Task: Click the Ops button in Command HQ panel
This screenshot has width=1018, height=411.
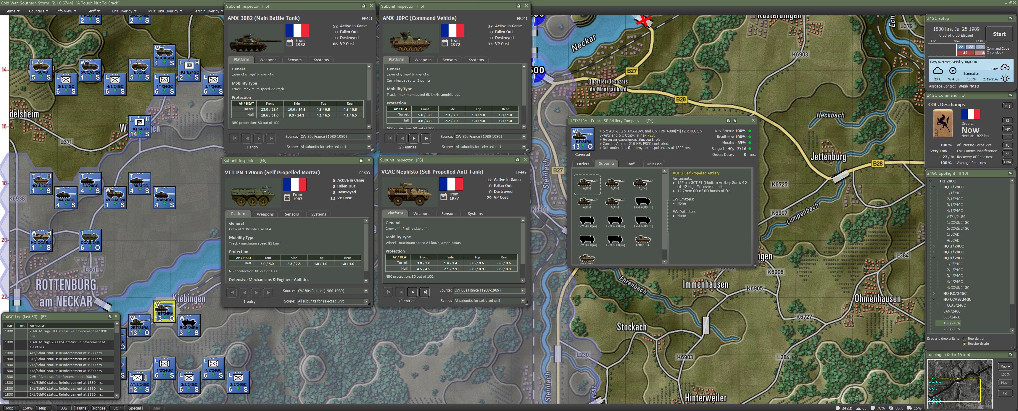Action: pyautogui.click(x=1007, y=129)
